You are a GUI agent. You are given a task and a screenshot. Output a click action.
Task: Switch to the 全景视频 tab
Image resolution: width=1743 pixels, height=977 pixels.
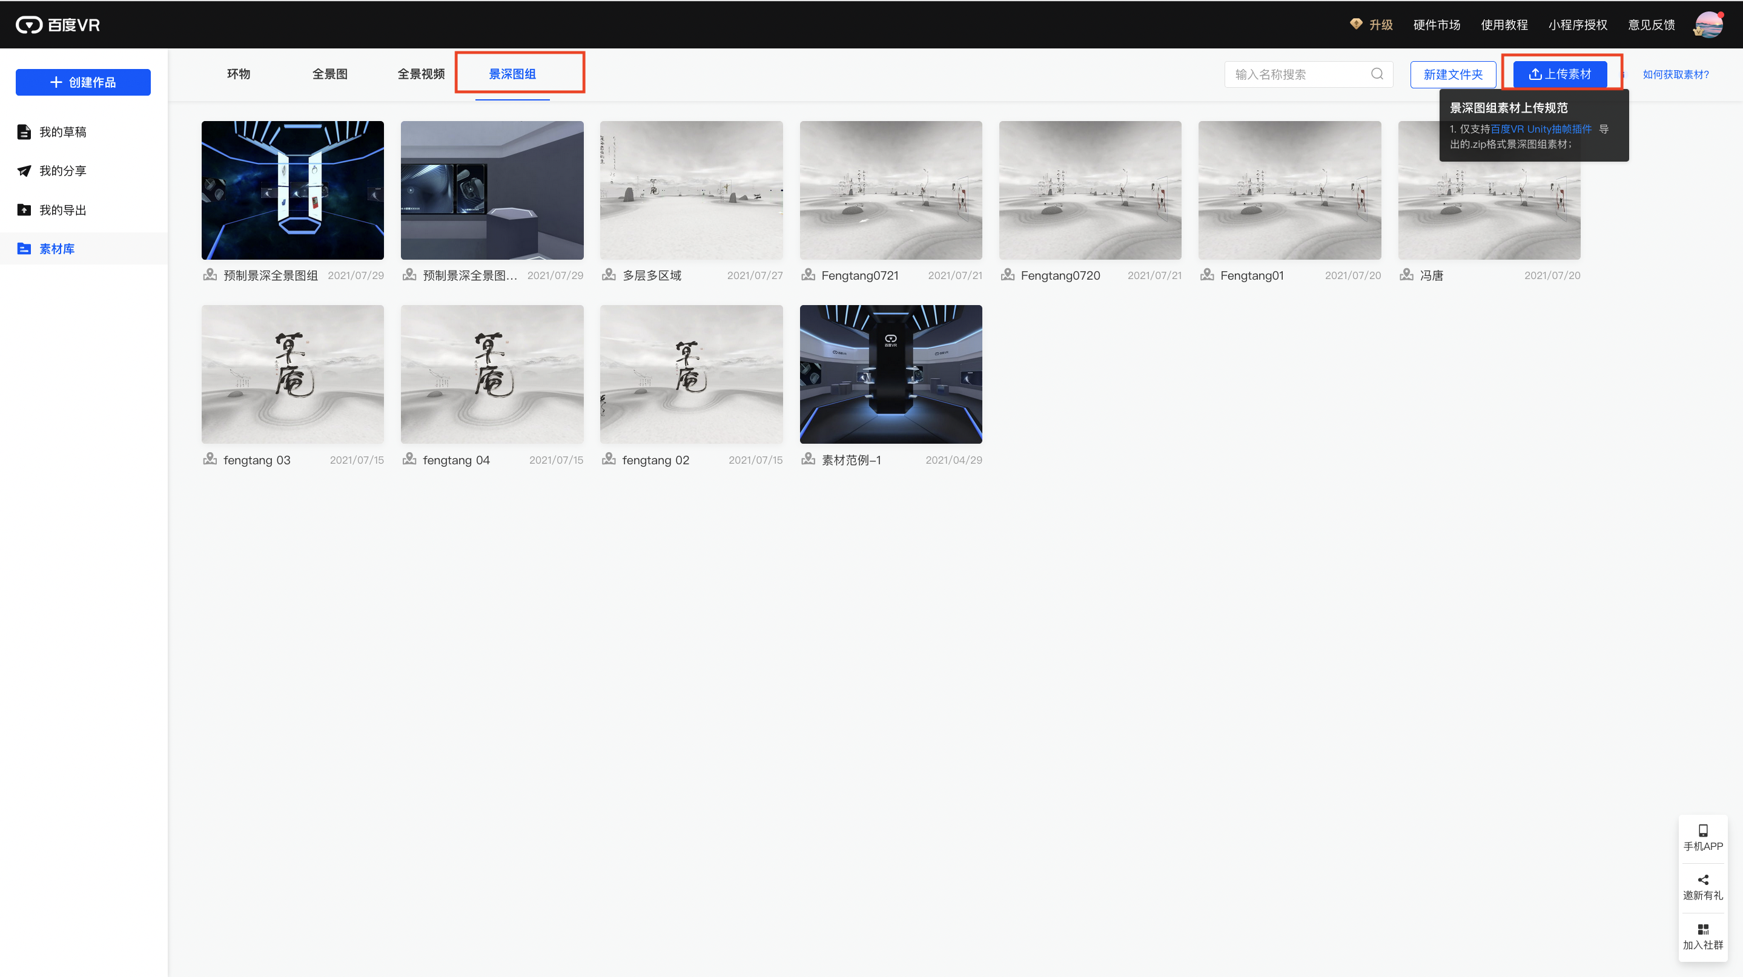point(421,74)
